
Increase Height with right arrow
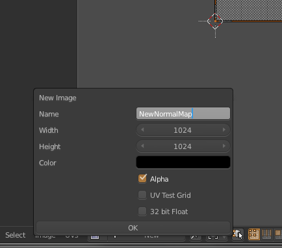pos(224,146)
